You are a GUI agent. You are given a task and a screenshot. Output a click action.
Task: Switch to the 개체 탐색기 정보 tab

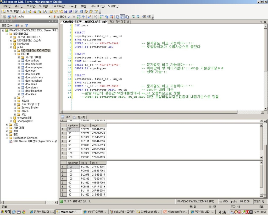click(119, 22)
